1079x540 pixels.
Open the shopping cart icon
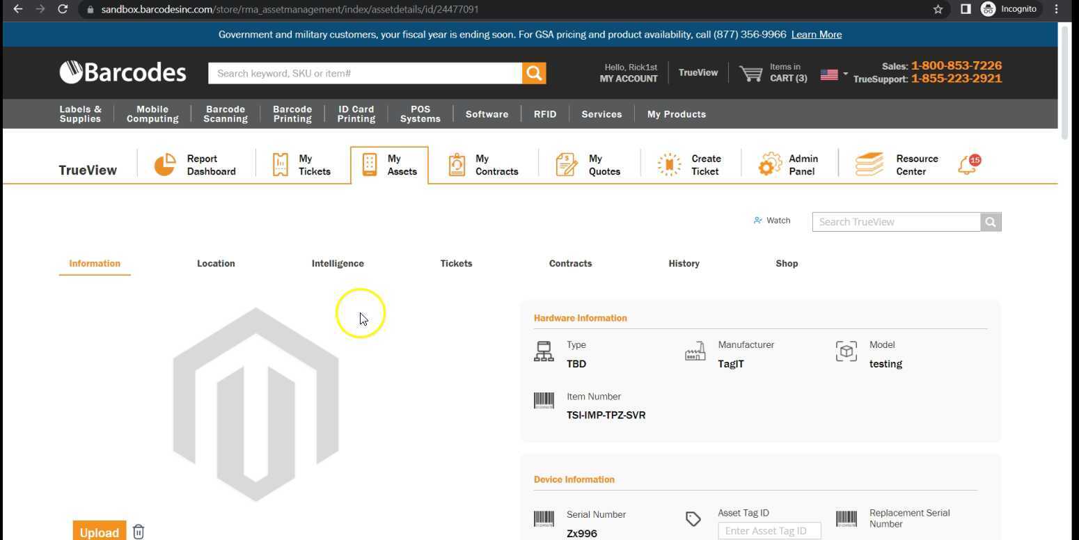pos(750,73)
